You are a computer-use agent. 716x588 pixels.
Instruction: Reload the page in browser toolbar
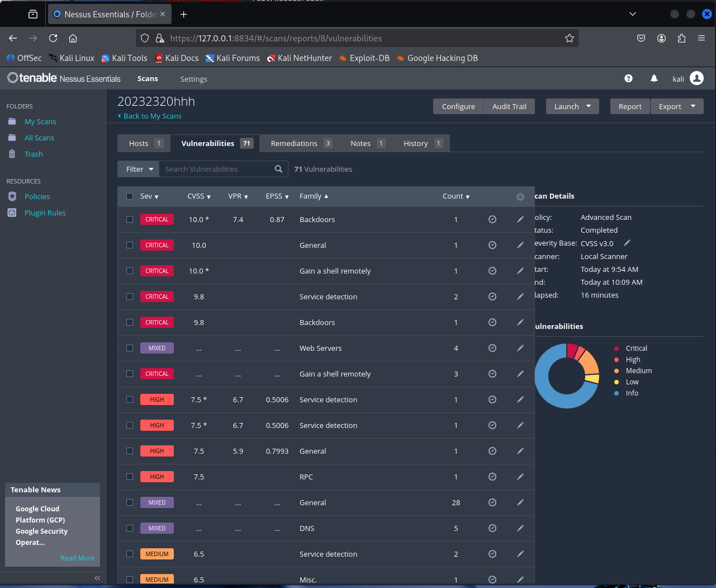pos(53,38)
